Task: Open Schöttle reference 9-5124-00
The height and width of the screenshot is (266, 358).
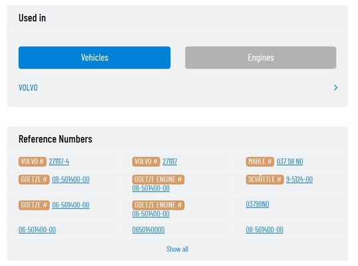Action: tap(299, 180)
